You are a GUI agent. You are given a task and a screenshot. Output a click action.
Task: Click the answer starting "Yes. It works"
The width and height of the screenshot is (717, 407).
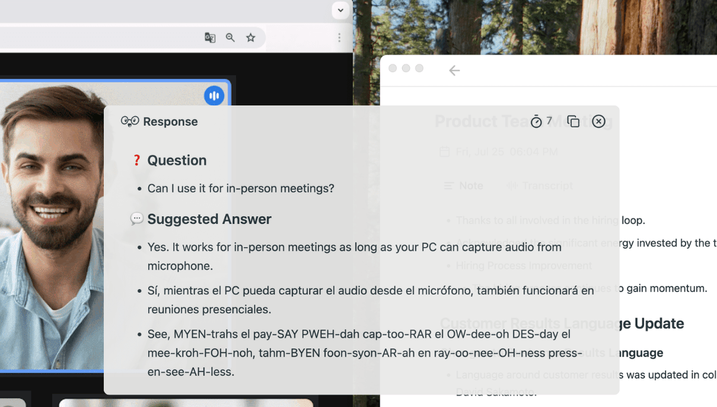355,257
